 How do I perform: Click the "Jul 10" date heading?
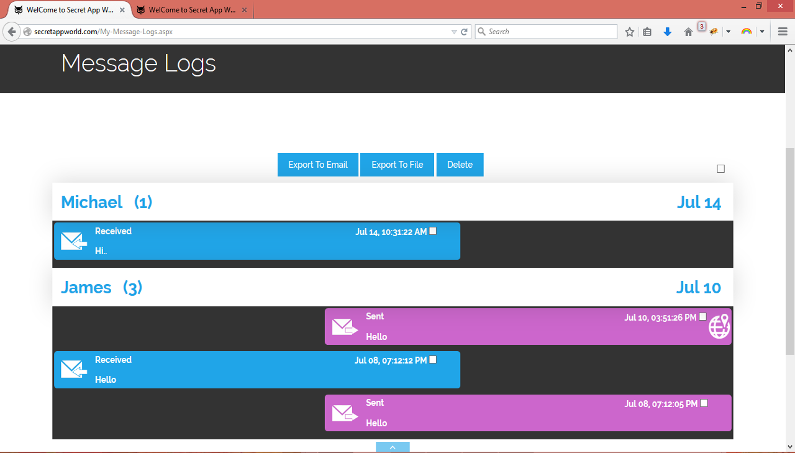(x=699, y=288)
